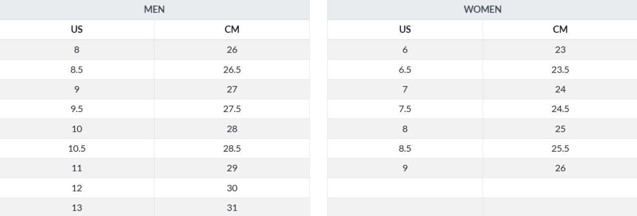
Task: Click the 25.5 cm cell
Action: [560, 148]
